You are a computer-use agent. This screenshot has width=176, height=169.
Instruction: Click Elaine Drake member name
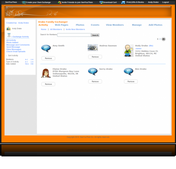pyautogui.click(x=60, y=69)
